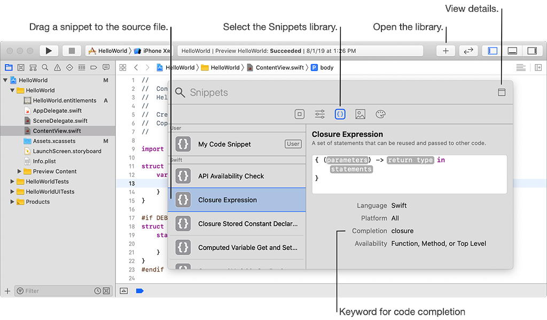
Task: Click the Snippets search field
Action: (335, 92)
